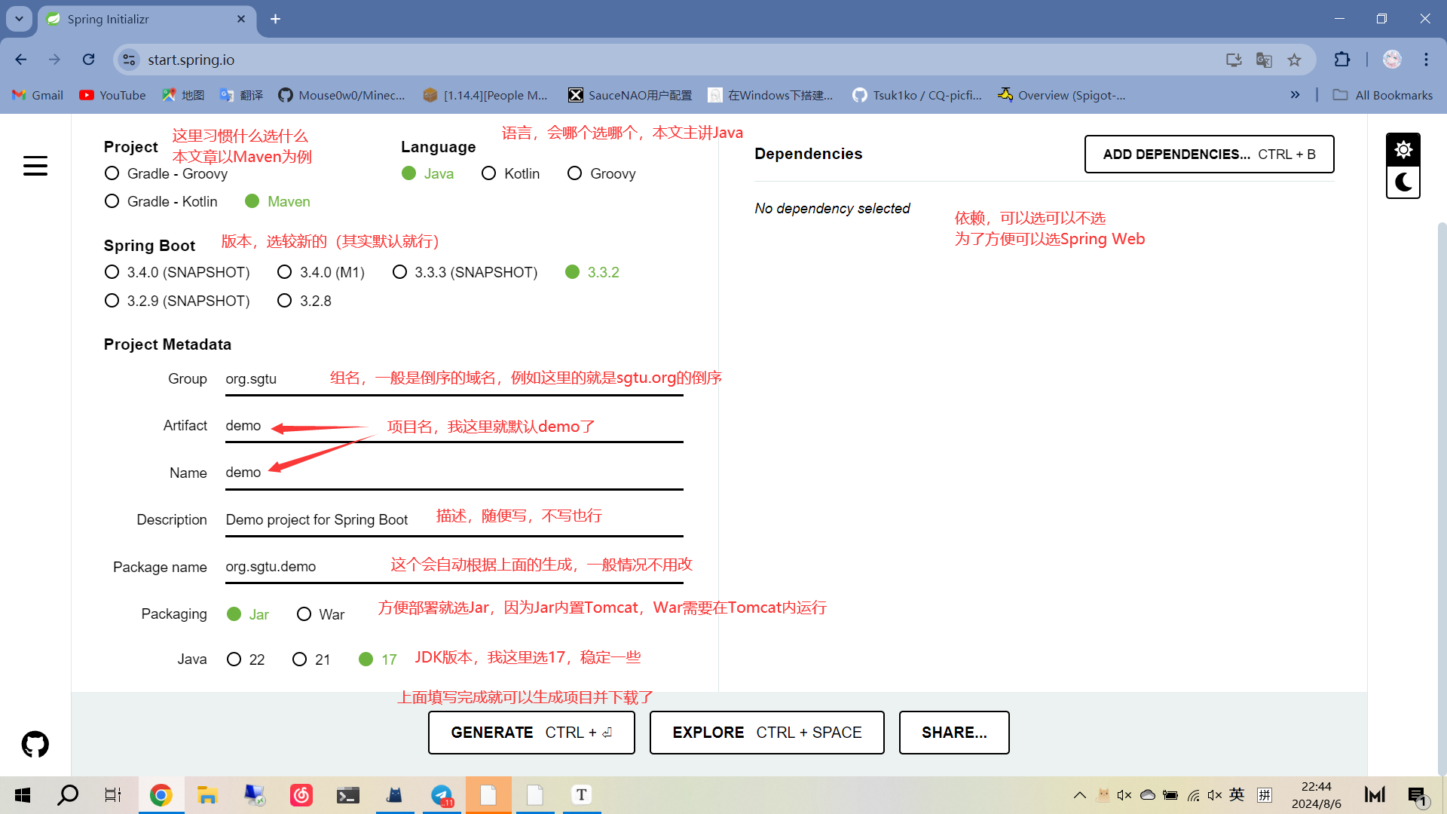
Task: Open Chrome's three-dot menu
Action: pyautogui.click(x=1426, y=60)
